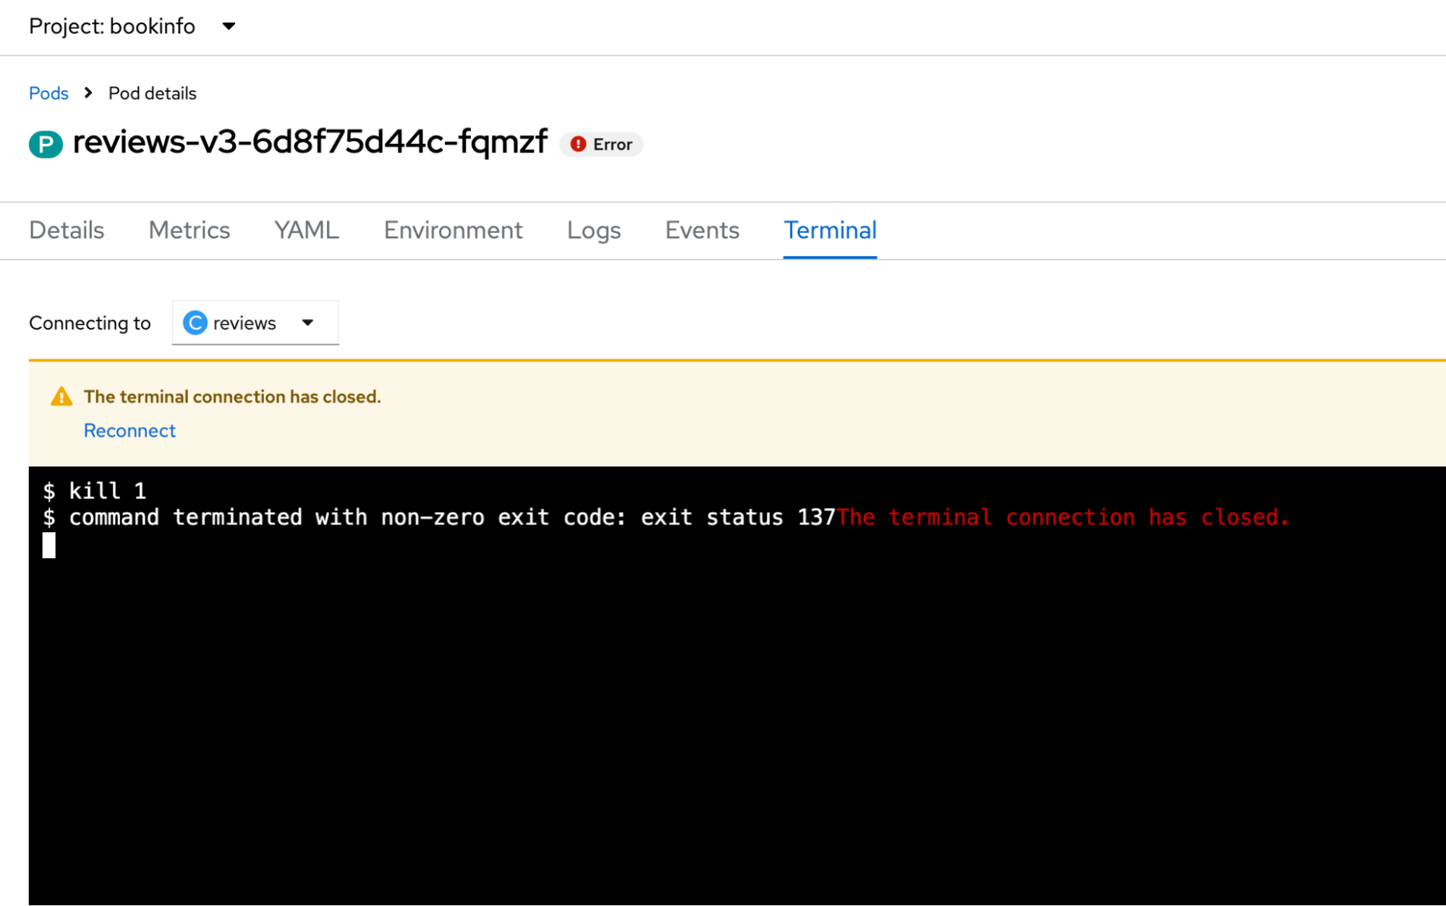This screenshot has width=1446, height=906.
Task: Click the teal Pod 'P' icon
Action: click(46, 144)
